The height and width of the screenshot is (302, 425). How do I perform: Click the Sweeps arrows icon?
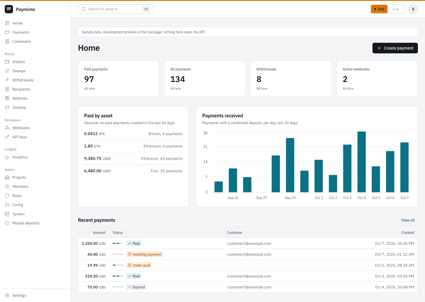(7, 71)
